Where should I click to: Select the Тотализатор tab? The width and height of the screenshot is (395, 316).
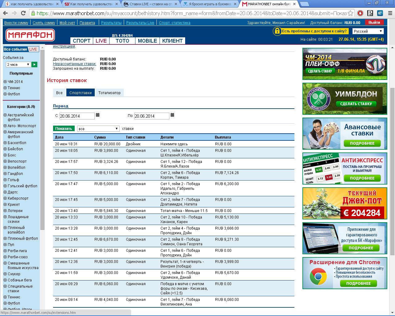(110, 93)
